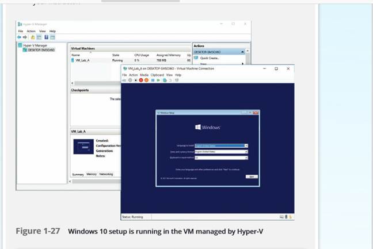Click the VM_Lab_A preview thumbnail
The image size is (373, 249).
click(x=84, y=148)
